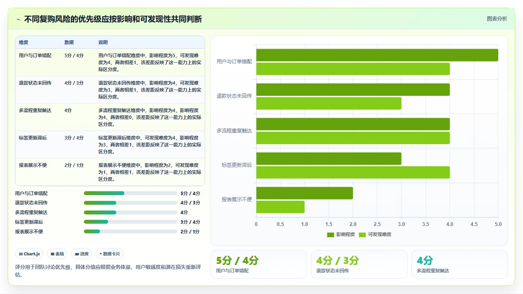This screenshot has height=294, width=523.
Task: Click the 2分 / 1分 table cell
Action: 74,165
